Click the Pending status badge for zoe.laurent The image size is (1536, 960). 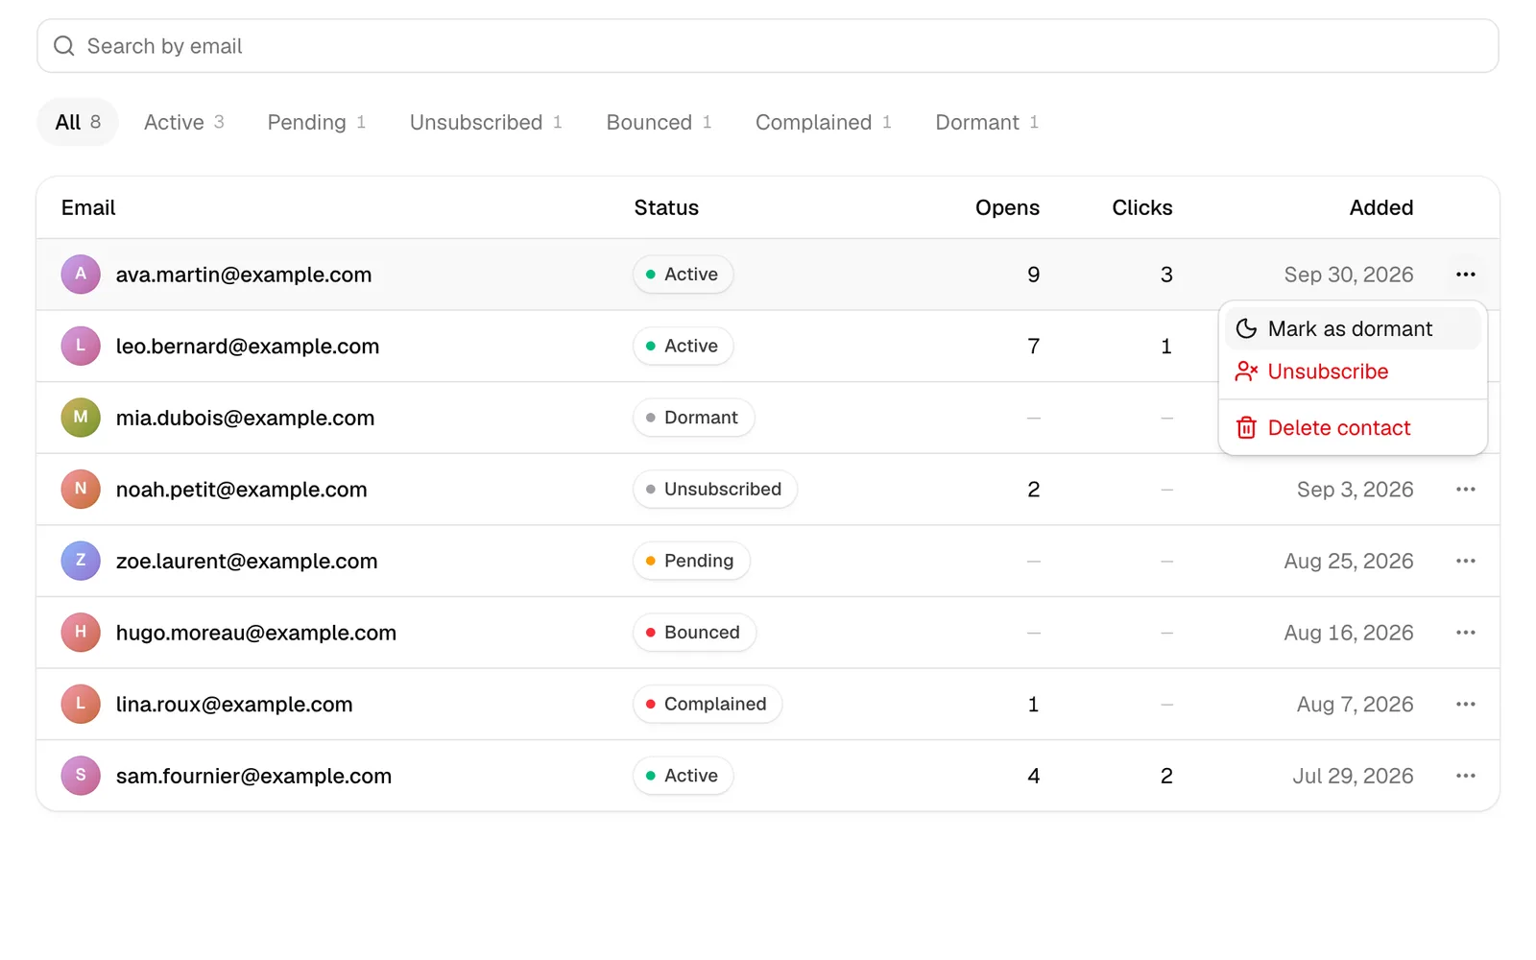click(691, 561)
